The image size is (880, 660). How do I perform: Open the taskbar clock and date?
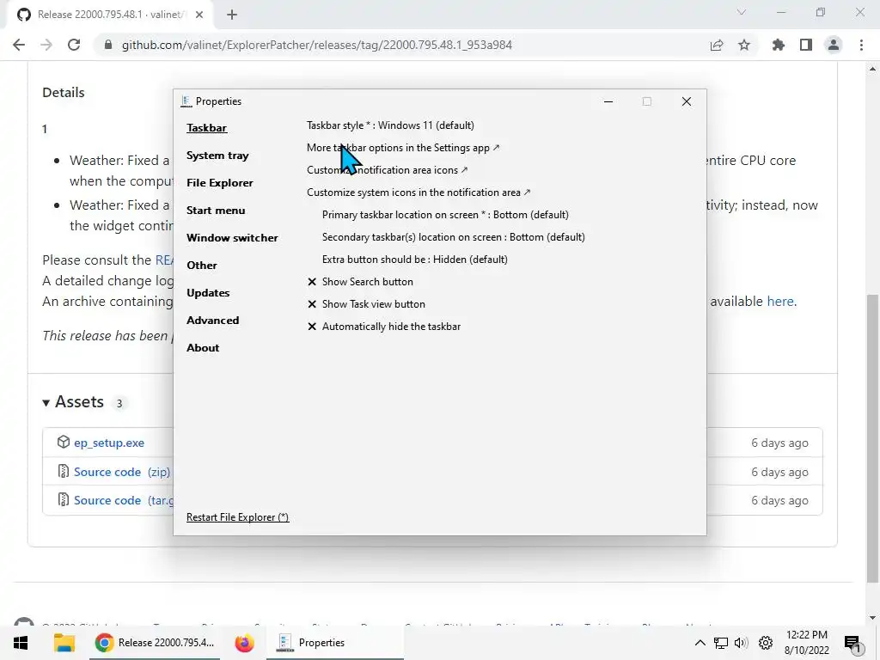[x=806, y=643]
